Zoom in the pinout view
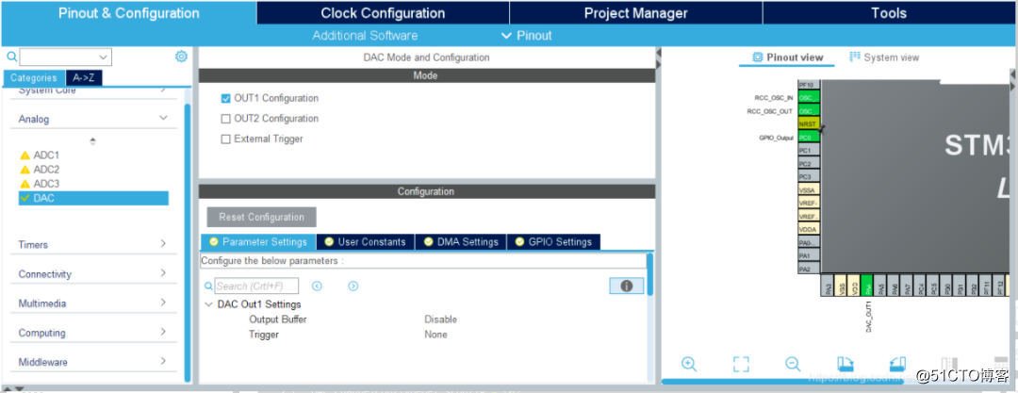This screenshot has width=1018, height=393. (x=689, y=364)
